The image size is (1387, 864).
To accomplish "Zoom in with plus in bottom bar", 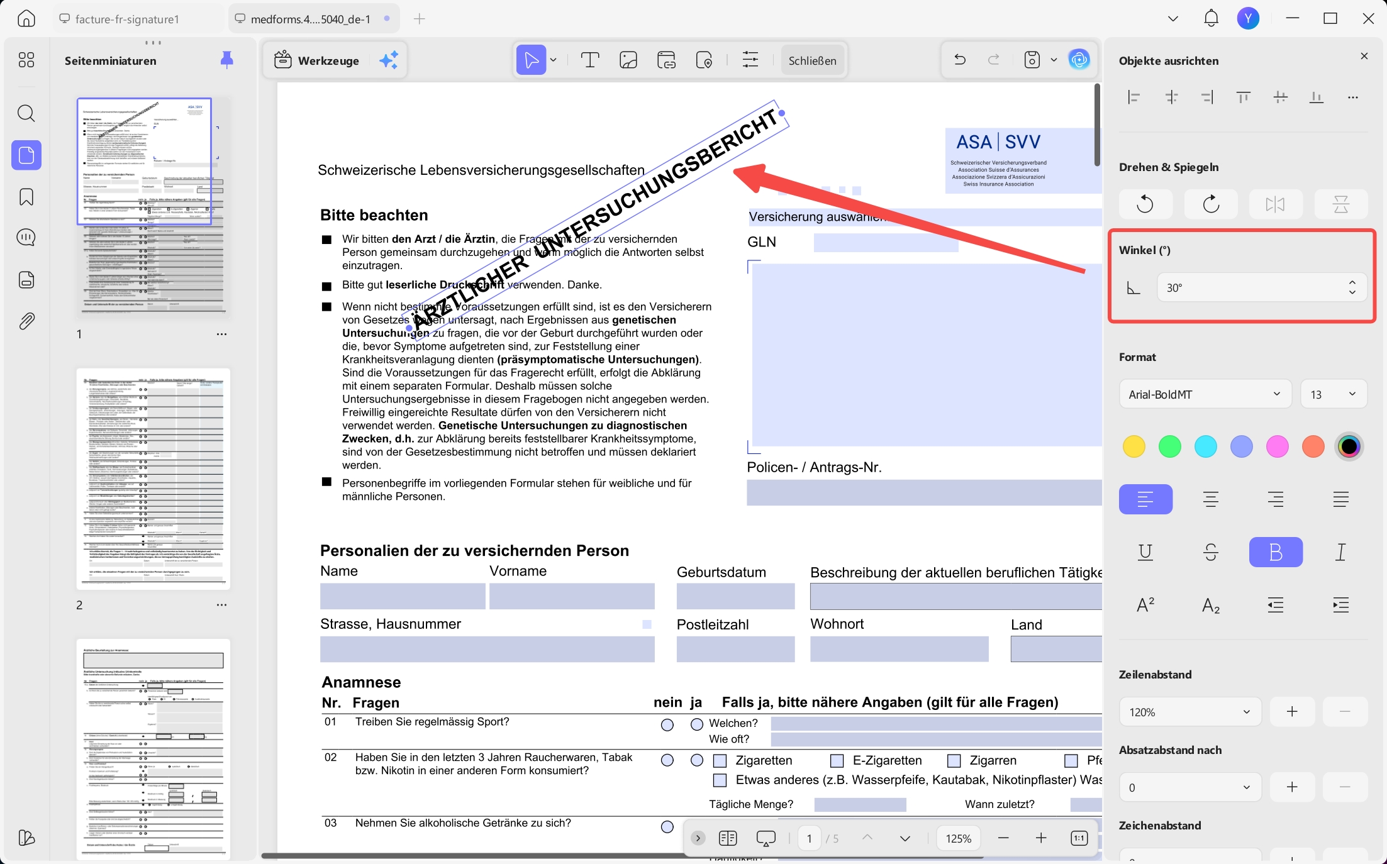I will click(1041, 838).
